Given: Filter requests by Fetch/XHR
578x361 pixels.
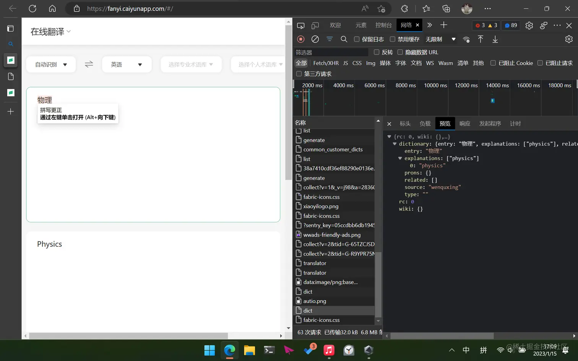Looking at the screenshot, I should [326, 63].
